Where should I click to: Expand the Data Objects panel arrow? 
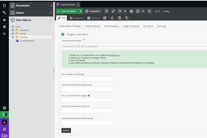pyautogui.click(x=50, y=20)
